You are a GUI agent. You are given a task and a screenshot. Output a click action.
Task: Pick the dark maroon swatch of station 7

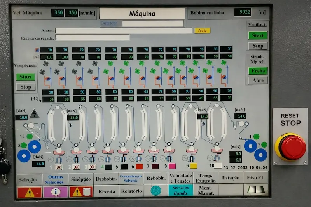coord(155,166)
